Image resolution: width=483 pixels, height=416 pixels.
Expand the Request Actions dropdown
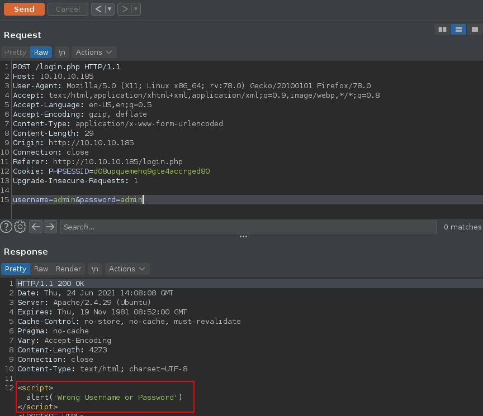tap(94, 52)
